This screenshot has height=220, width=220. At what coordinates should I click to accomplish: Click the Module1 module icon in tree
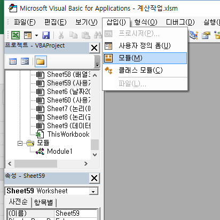point(40,152)
